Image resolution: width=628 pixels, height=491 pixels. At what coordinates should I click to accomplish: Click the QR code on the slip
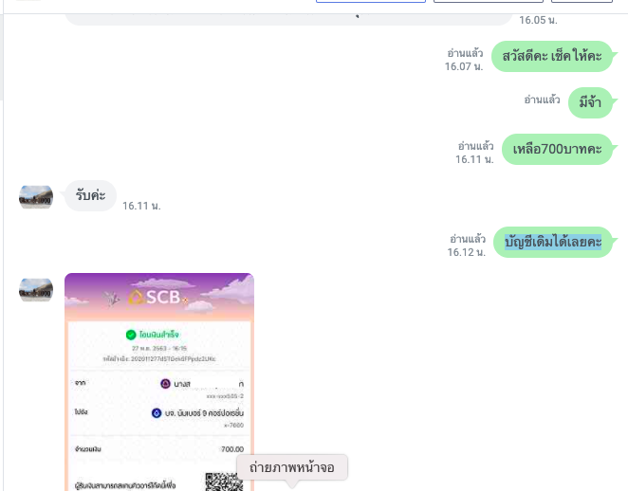pos(224,482)
